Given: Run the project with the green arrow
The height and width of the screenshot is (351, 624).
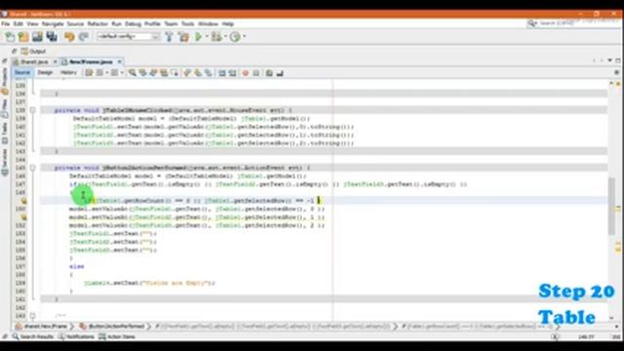Looking at the screenshot, I should (x=198, y=37).
